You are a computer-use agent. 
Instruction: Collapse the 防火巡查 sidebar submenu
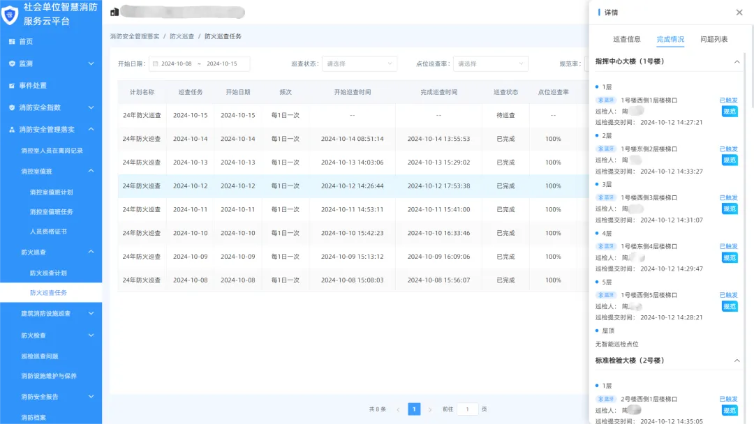[x=91, y=252]
